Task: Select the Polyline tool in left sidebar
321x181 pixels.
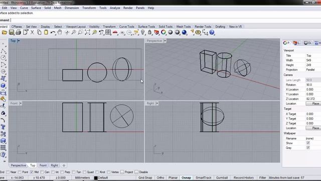Action: [x=4, y=51]
